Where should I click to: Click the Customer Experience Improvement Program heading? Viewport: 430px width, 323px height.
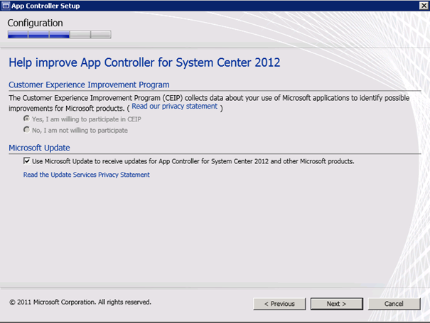pos(89,85)
